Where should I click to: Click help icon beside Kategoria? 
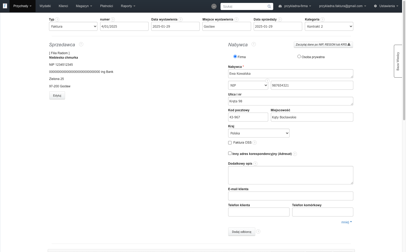[x=322, y=19]
